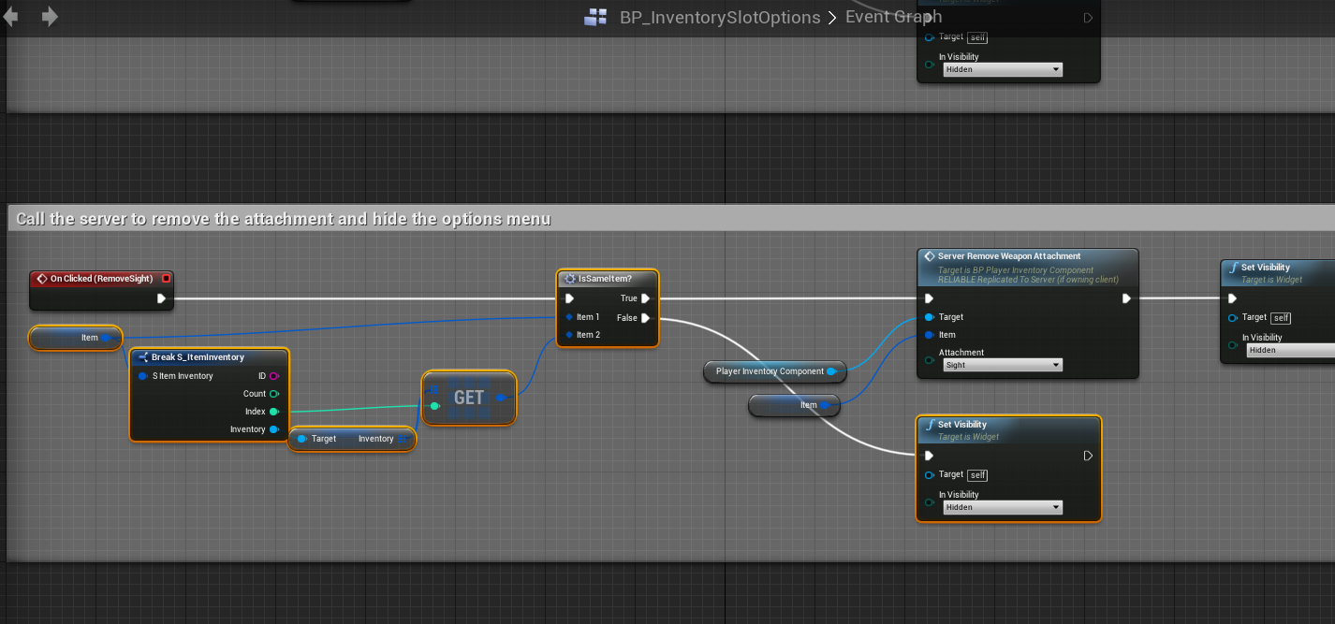Image resolution: width=1335 pixels, height=624 pixels.
Task: Click the back navigation arrow
Action: coord(11,17)
